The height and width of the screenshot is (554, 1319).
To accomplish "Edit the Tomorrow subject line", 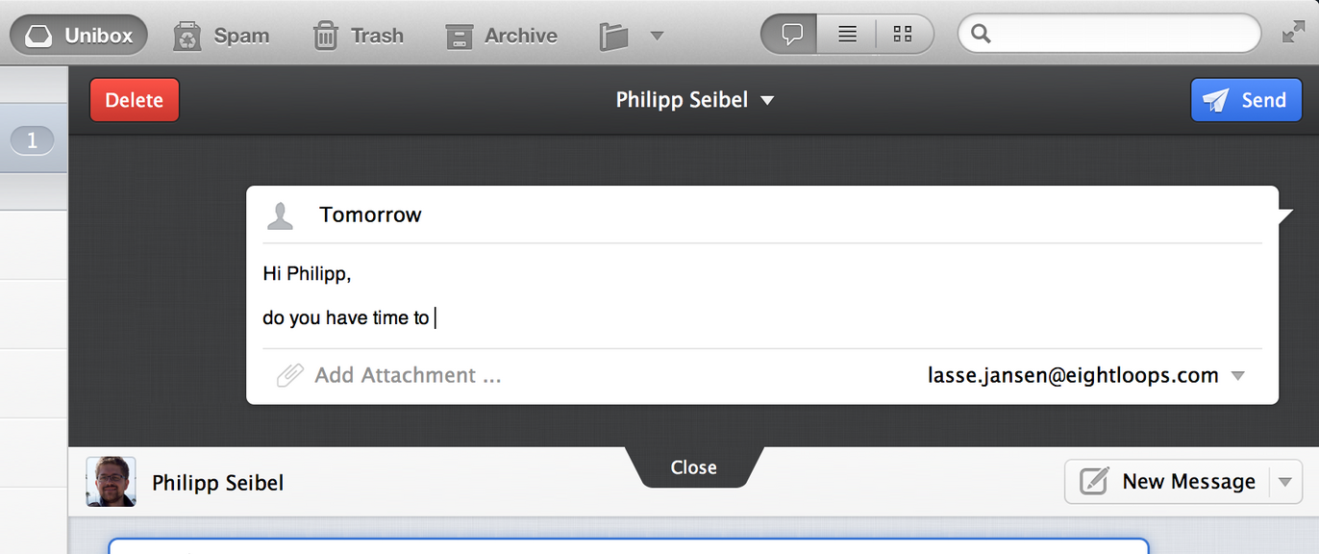I will pyautogui.click(x=370, y=214).
